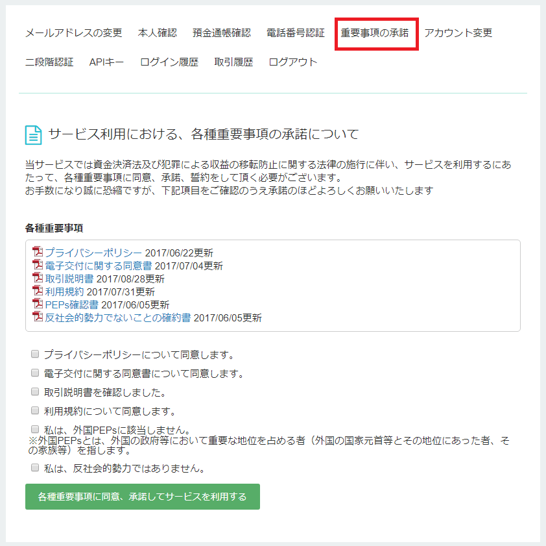Viewport: 546px width, 546px height.
Task: Click the green 各種重要事項に同意、承諾してサービスを利用する button
Action: tap(143, 497)
